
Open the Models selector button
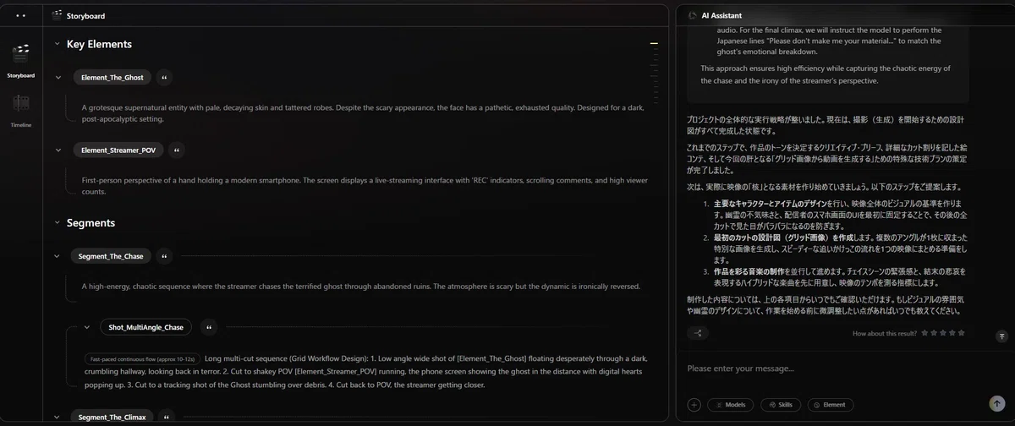click(x=730, y=405)
